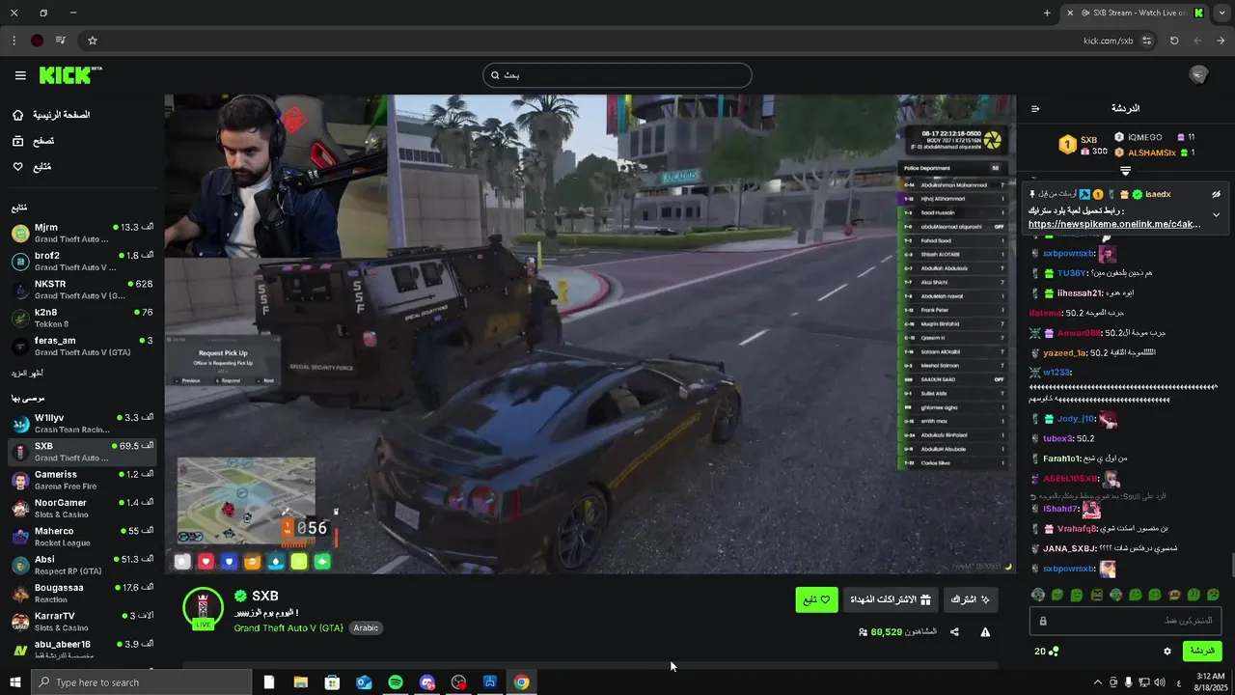Click the search box at the top
Viewport: 1235px width, 695px height.
[x=617, y=75]
